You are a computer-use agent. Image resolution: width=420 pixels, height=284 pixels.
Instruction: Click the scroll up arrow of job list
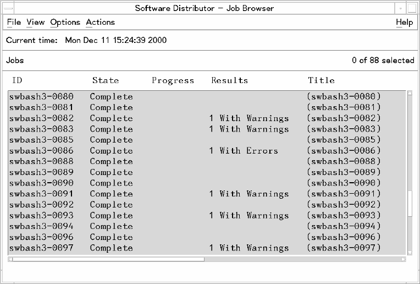410,94
